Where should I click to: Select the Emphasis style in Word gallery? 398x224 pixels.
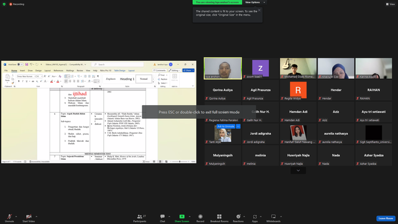click(111, 79)
